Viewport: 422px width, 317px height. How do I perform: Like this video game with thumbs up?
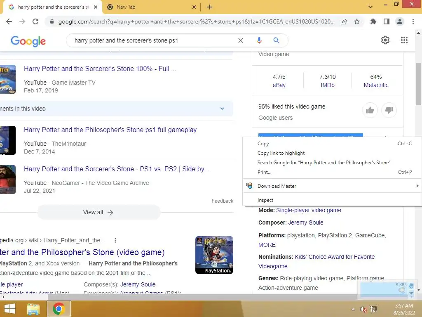coord(370,110)
